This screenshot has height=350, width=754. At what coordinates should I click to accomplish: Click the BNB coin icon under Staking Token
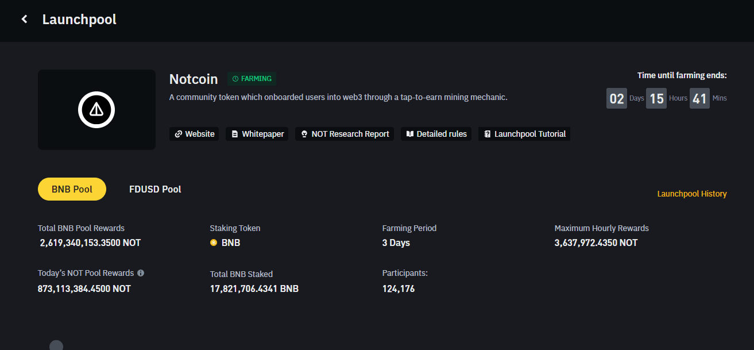(214, 243)
